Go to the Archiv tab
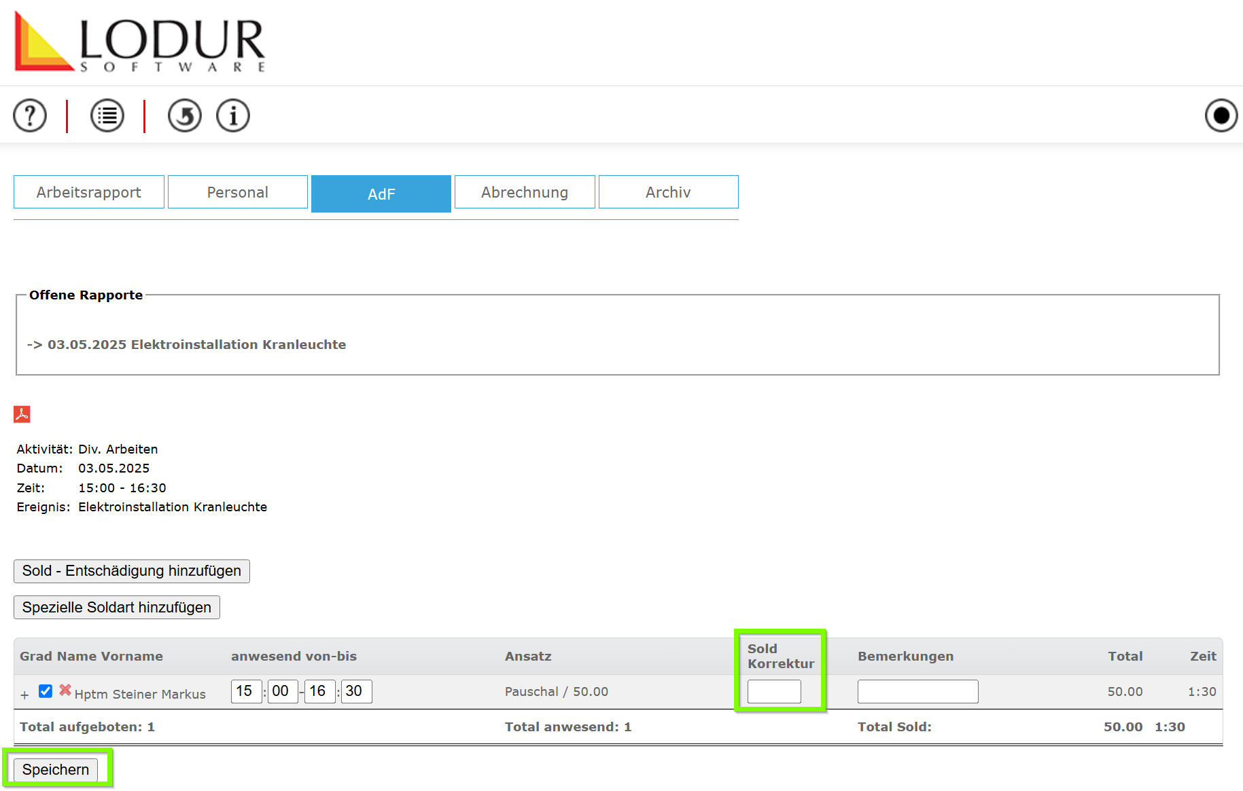 coord(668,192)
